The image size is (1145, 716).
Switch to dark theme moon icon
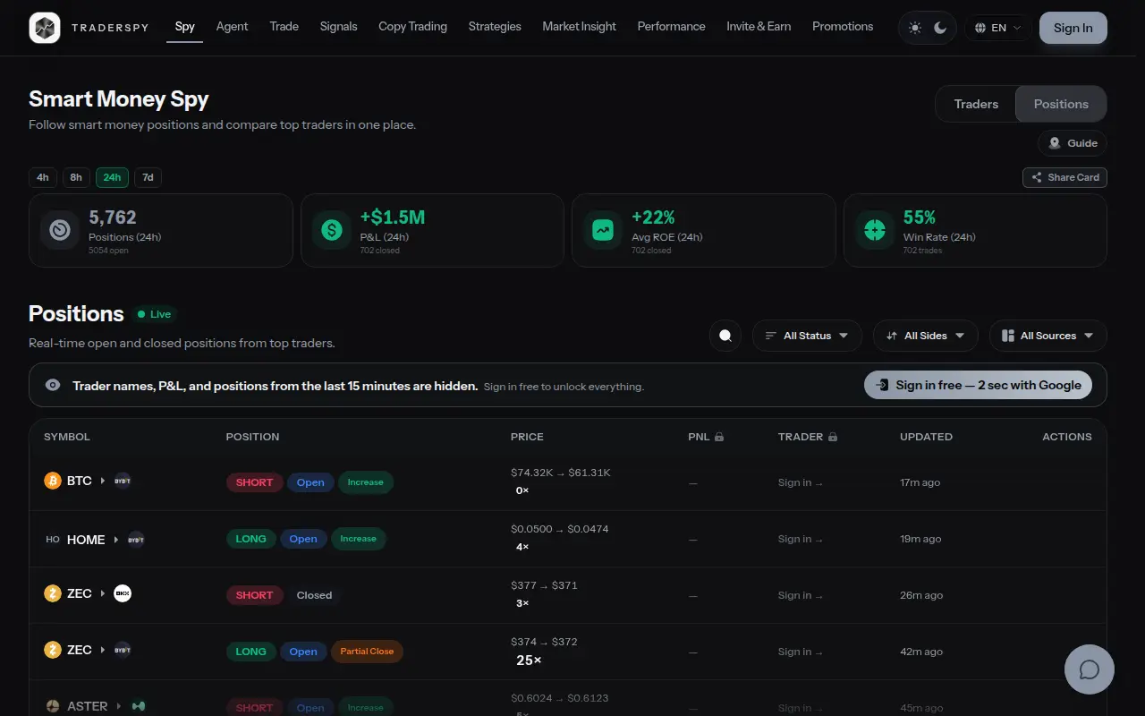(940, 28)
